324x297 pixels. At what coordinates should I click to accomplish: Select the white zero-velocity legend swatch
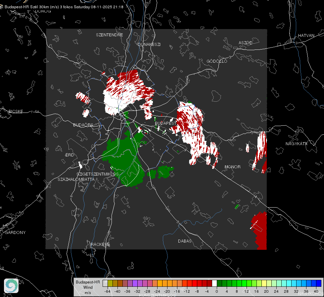point(214,283)
